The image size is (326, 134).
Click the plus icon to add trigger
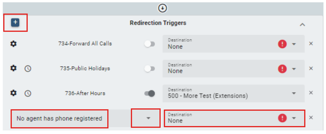pyautogui.click(x=15, y=22)
